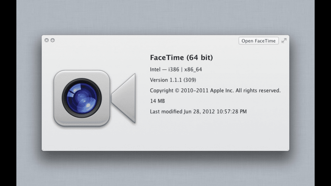This screenshot has height=186, width=331.
Task: Click the "10:57:28 PM" timestamp
Action: click(232, 112)
